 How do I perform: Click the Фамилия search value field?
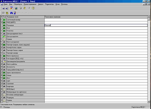pyautogui.click(x=96, y=25)
